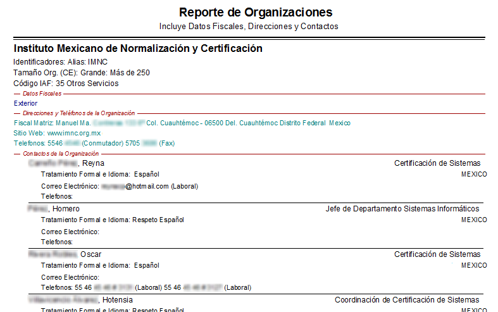Click Oscar's role 'Certificación de Sistemas'
498x312 pixels.
[x=437, y=254]
